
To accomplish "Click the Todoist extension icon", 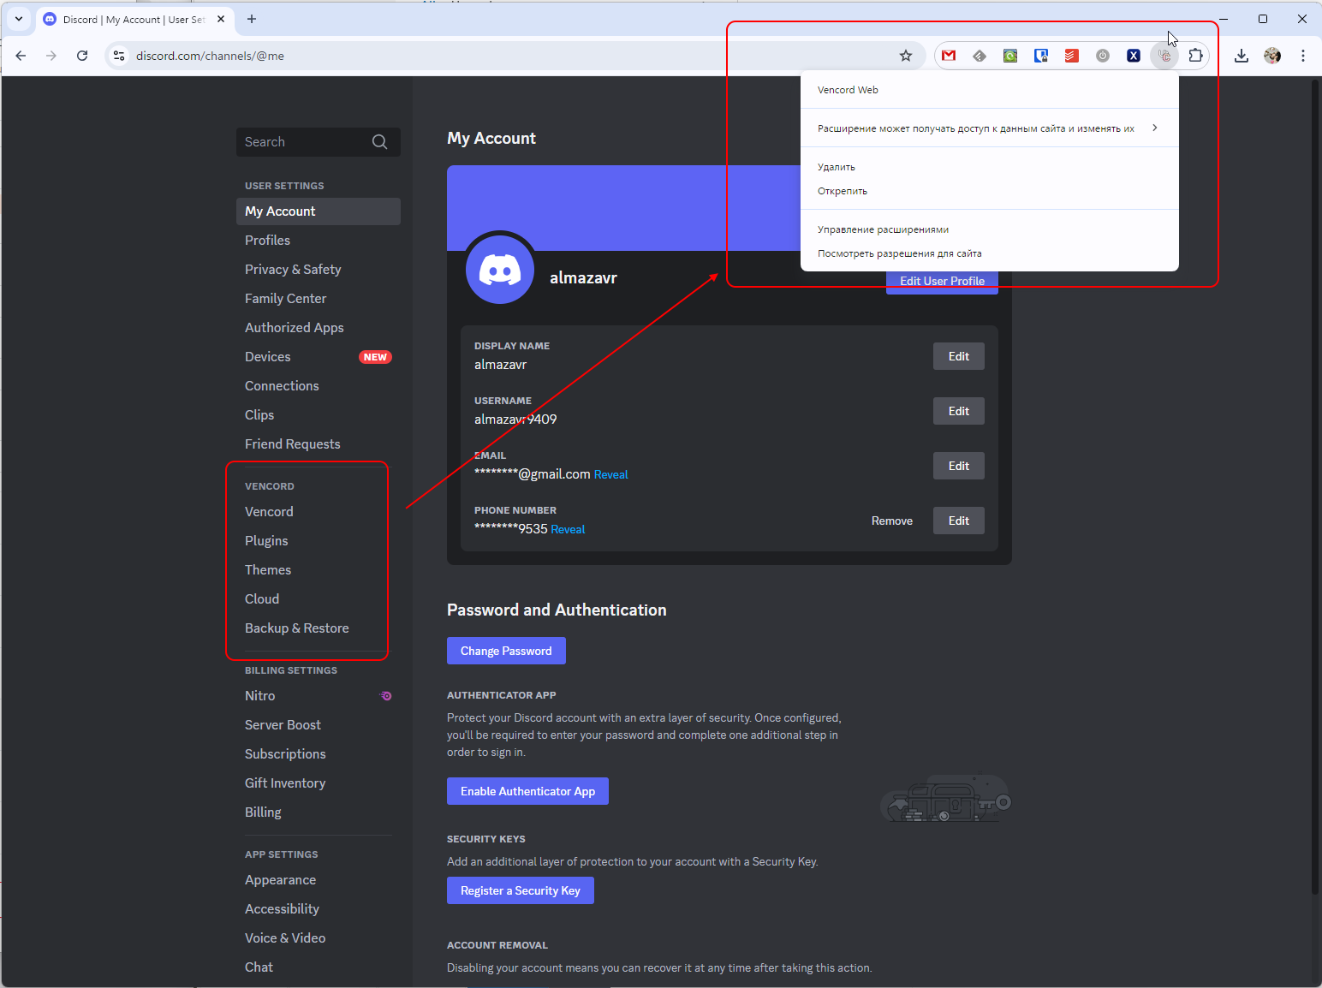I will coord(1071,56).
